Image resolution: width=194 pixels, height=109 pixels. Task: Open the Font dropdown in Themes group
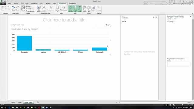[x=28, y=6]
